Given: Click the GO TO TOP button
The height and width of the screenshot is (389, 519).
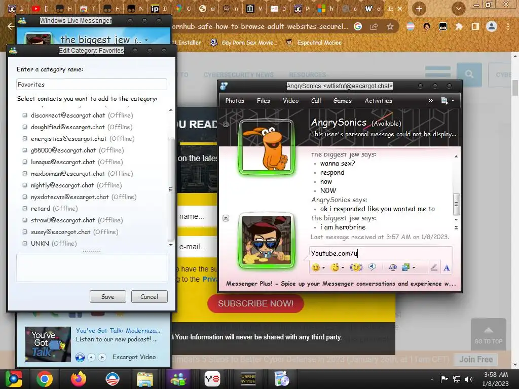Looking at the screenshot, I should click(x=489, y=335).
